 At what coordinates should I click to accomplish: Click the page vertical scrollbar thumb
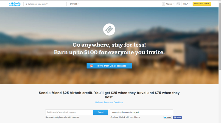[220, 36]
